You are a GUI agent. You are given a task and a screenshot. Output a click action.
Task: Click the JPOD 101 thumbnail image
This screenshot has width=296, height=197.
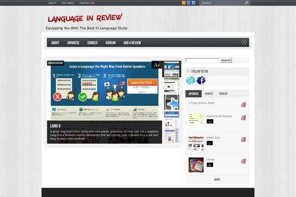(196, 143)
